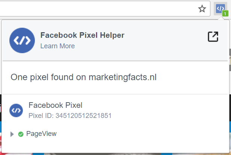Click the pixel number 345120512521851
Image resolution: width=231 pixels, height=155 pixels.
[x=83, y=116]
